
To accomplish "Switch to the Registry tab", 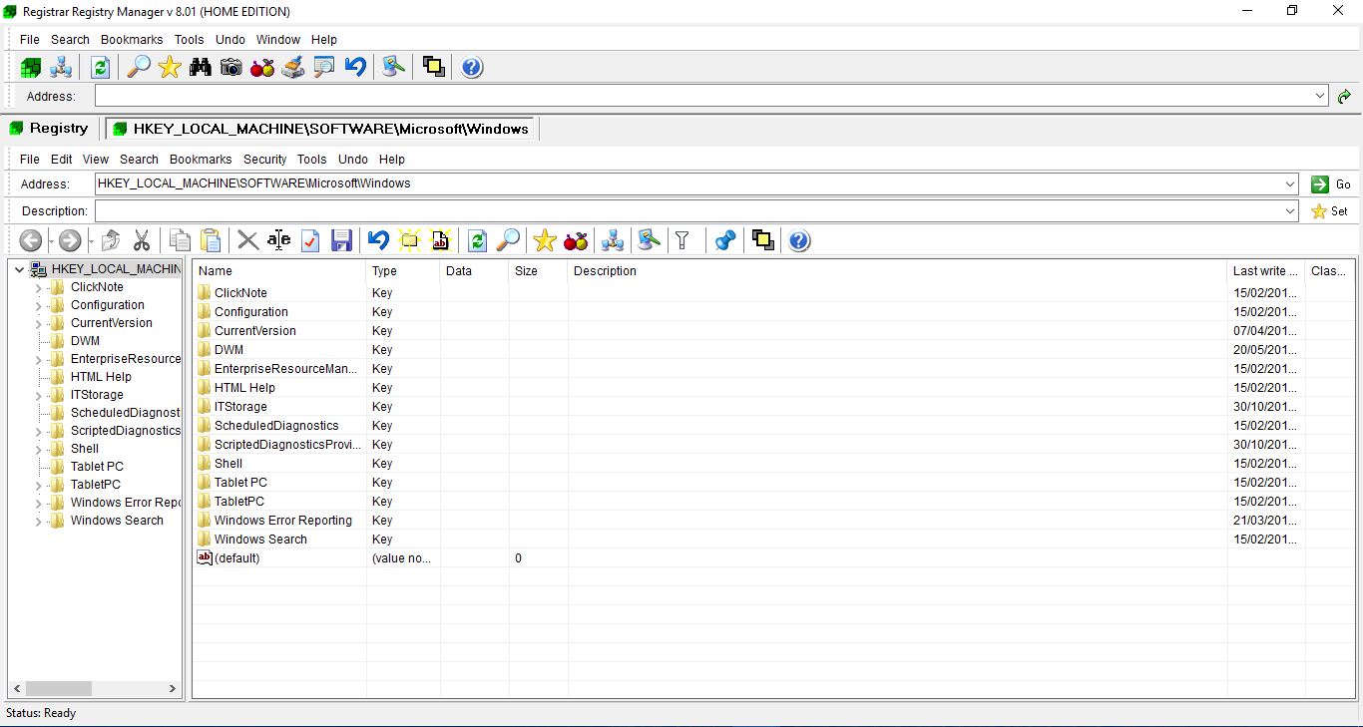I will pos(48,128).
